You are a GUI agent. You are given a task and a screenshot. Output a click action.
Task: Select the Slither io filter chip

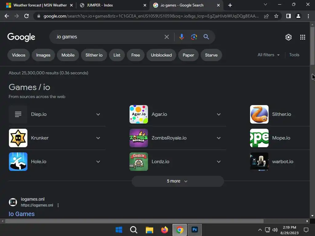94,55
